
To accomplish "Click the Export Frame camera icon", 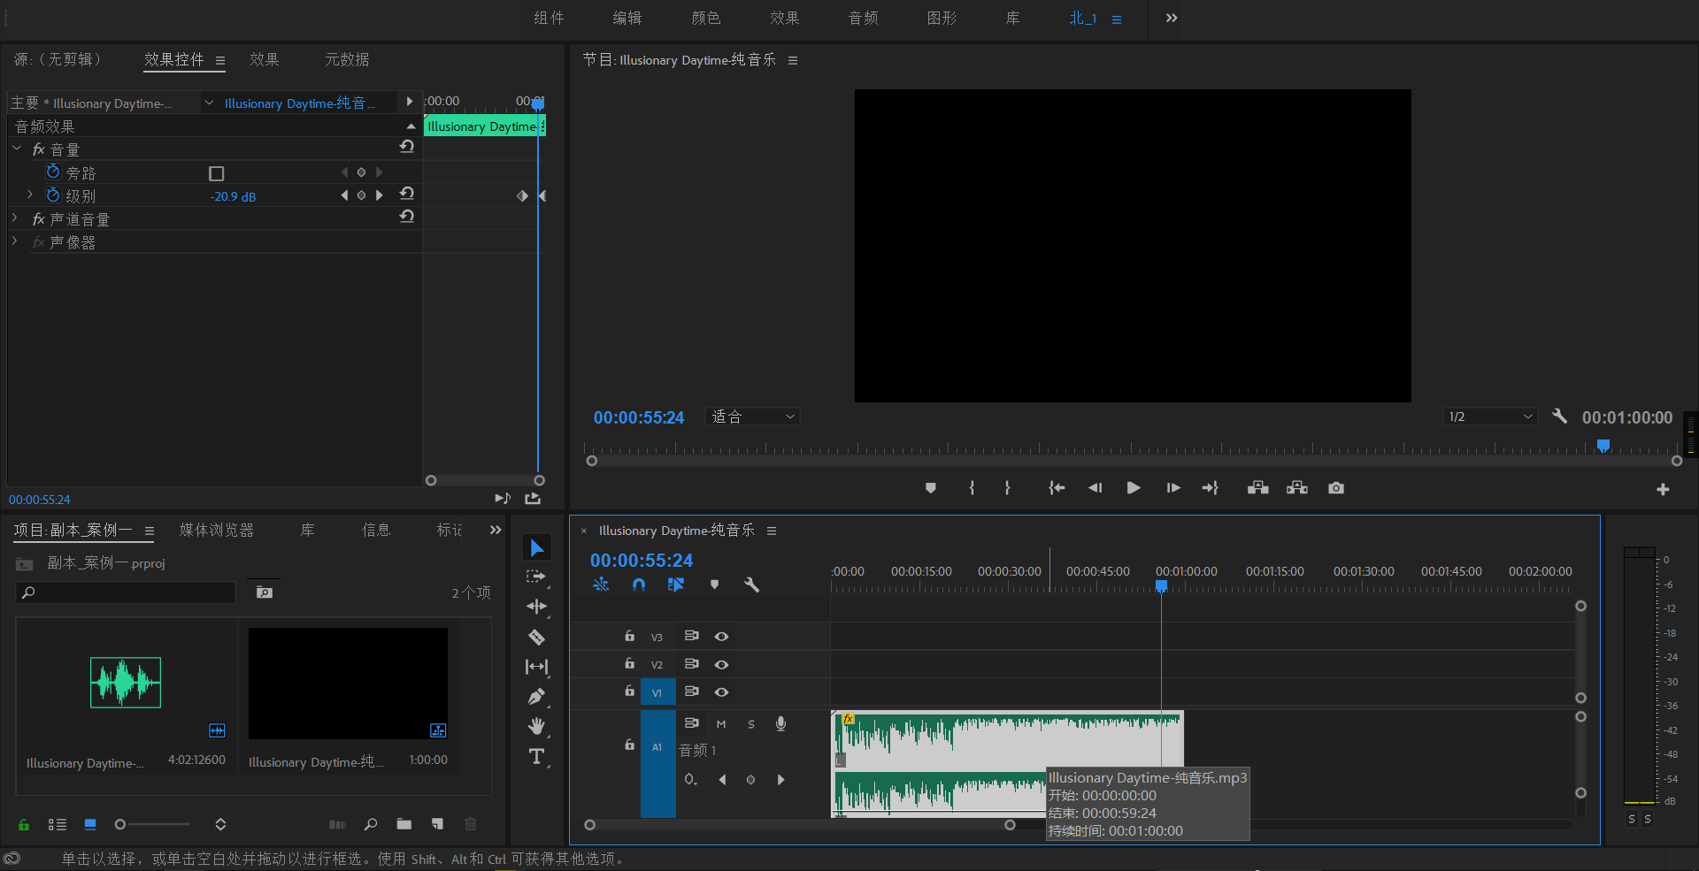I will tap(1336, 488).
